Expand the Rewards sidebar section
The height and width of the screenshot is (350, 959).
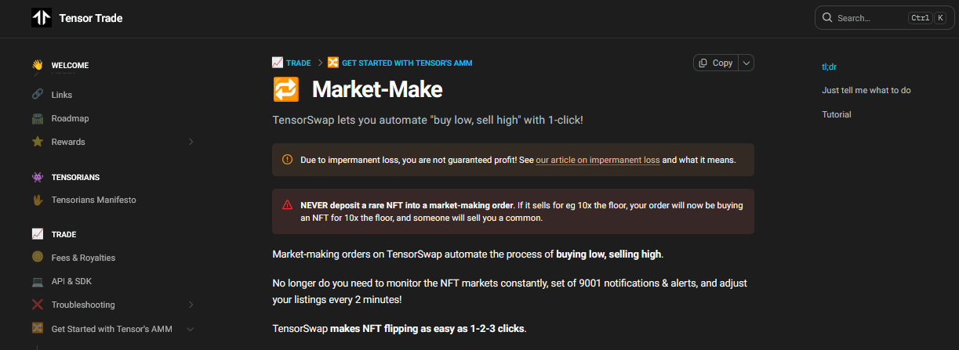pos(191,142)
